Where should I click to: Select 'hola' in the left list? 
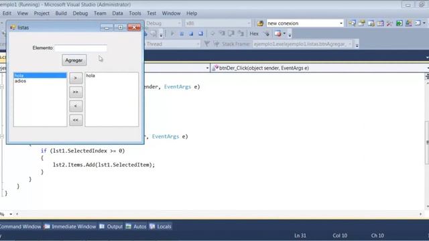pos(40,76)
